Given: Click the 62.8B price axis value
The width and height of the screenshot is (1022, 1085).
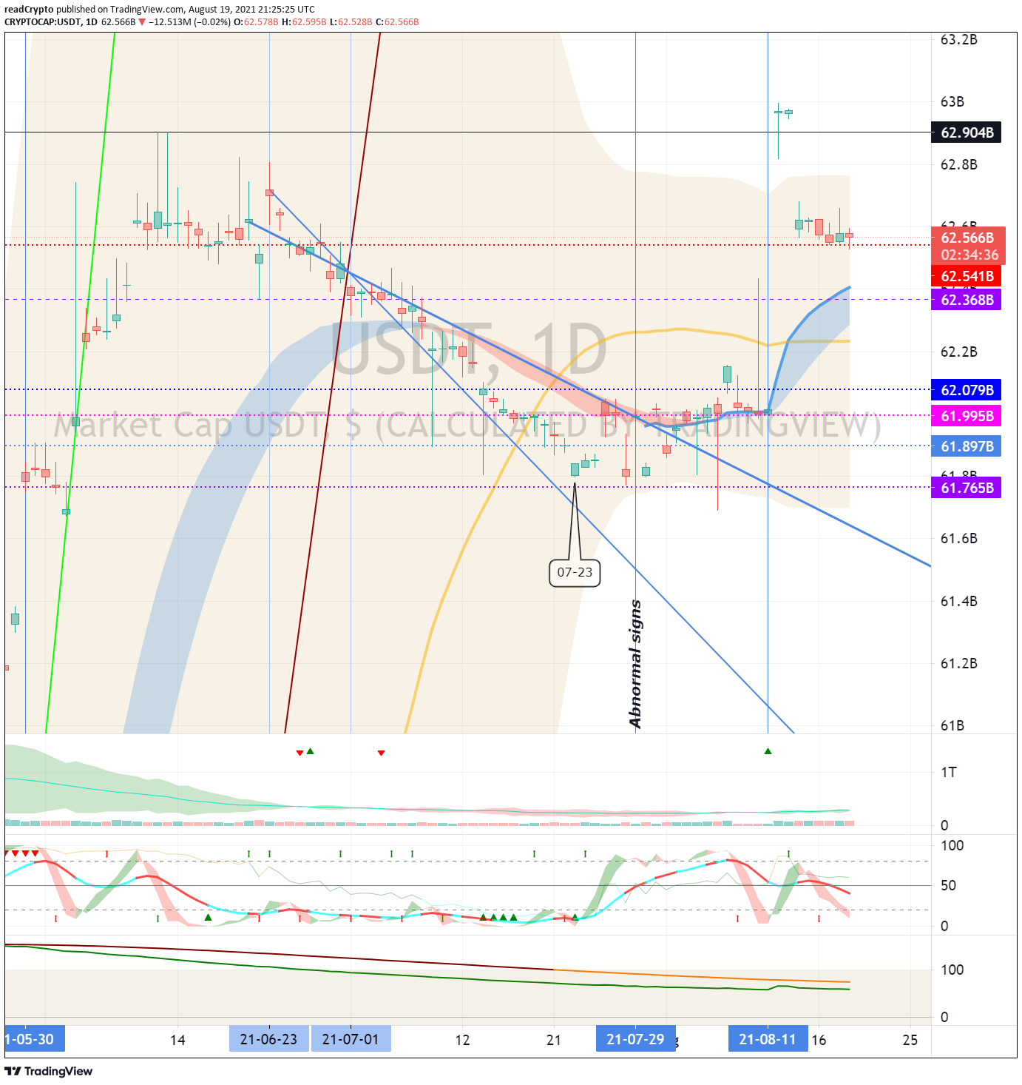Looking at the screenshot, I should click(x=958, y=165).
